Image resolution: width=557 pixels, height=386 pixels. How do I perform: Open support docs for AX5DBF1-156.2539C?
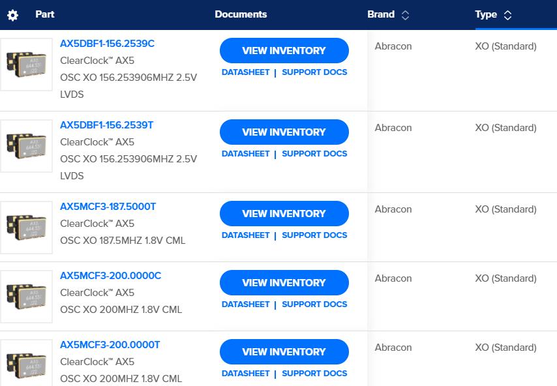[x=314, y=72]
